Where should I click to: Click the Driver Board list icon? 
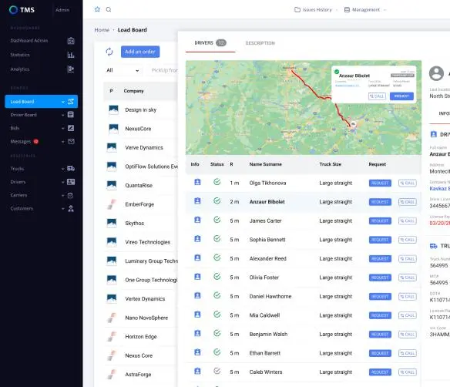pyautogui.click(x=71, y=115)
